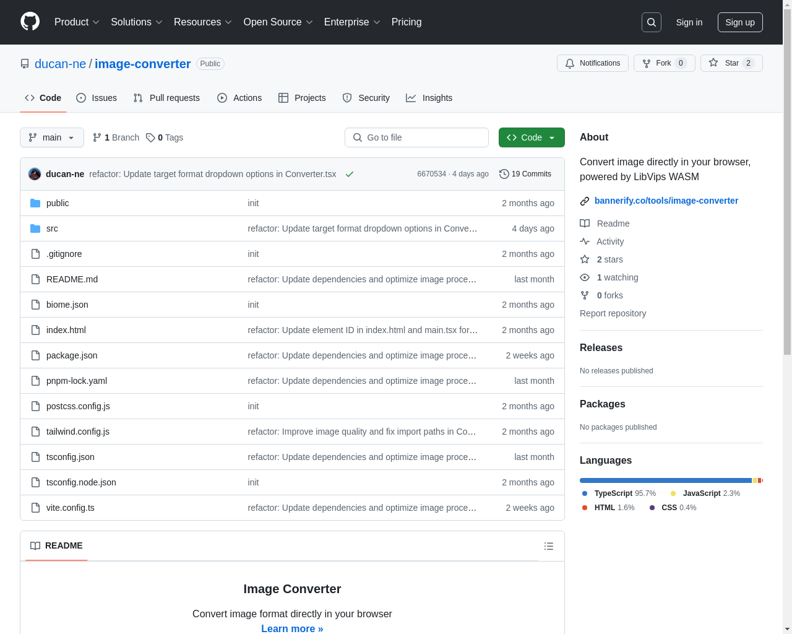The height and width of the screenshot is (634, 792).
Task: Click Report repository link
Action: coord(613,313)
